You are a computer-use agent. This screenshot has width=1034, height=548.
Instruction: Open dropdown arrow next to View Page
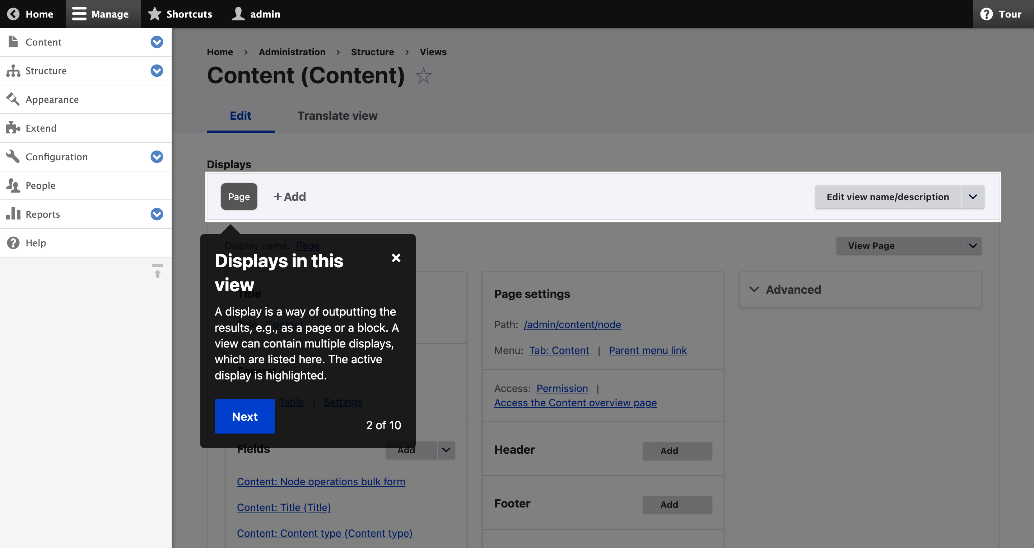pos(973,246)
